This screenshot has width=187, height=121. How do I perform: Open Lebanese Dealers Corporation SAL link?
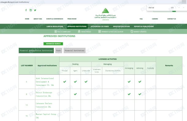point(44,105)
